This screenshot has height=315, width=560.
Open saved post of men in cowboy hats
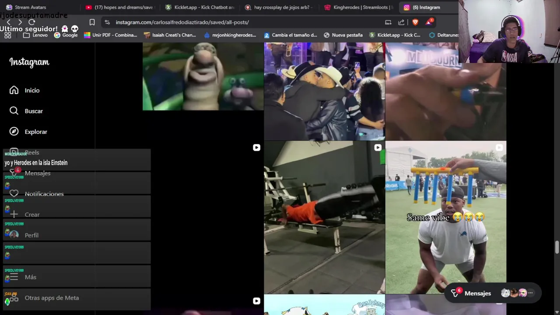point(324,91)
